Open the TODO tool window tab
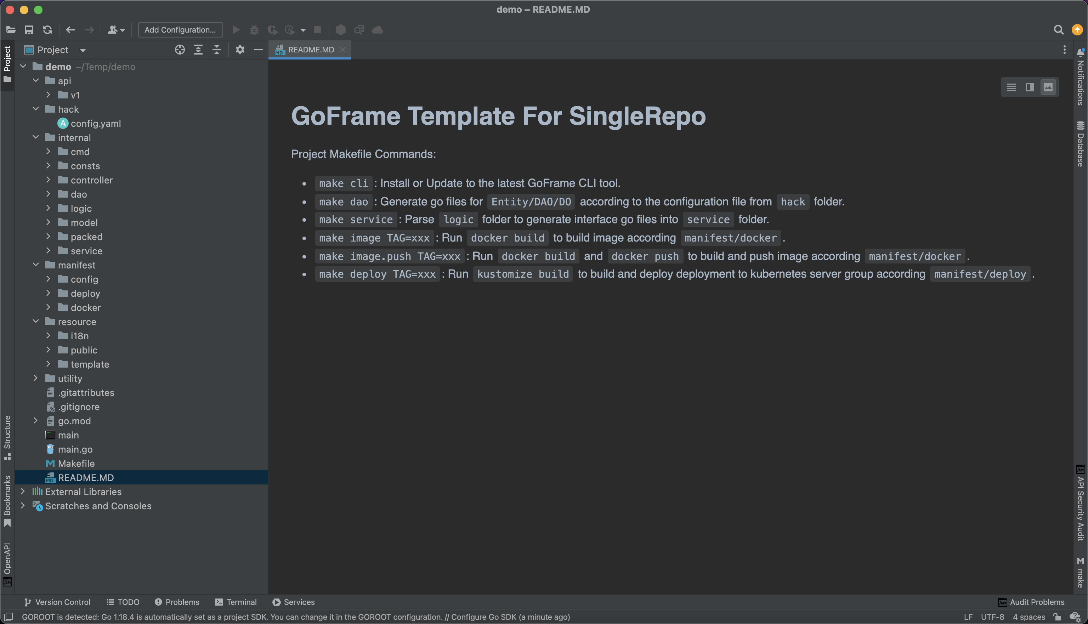The image size is (1088, 624). [x=123, y=602]
